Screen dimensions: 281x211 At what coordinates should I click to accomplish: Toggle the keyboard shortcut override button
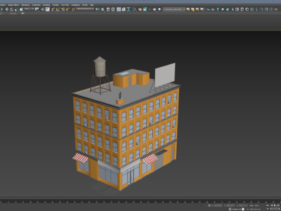tap(47, 9)
